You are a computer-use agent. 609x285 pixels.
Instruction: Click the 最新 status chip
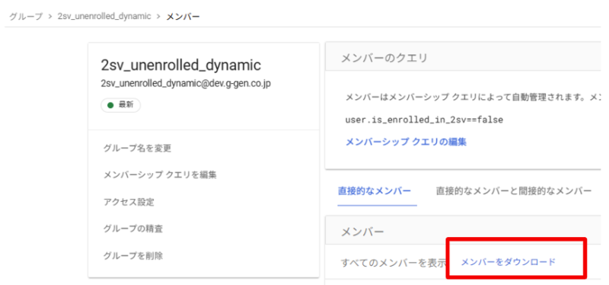coord(120,105)
